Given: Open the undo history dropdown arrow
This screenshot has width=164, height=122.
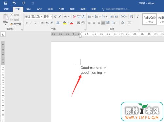Looking at the screenshot, I should pyautogui.click(x=18, y=3).
